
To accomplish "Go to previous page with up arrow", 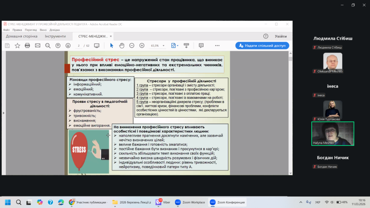I will click(x=58, y=46).
